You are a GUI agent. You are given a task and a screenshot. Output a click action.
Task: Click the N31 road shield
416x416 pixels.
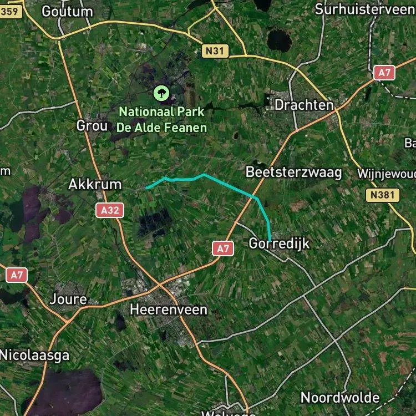(x=215, y=51)
